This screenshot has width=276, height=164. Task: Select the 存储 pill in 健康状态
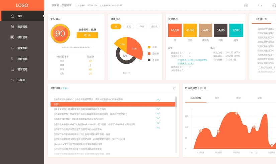point(141,26)
